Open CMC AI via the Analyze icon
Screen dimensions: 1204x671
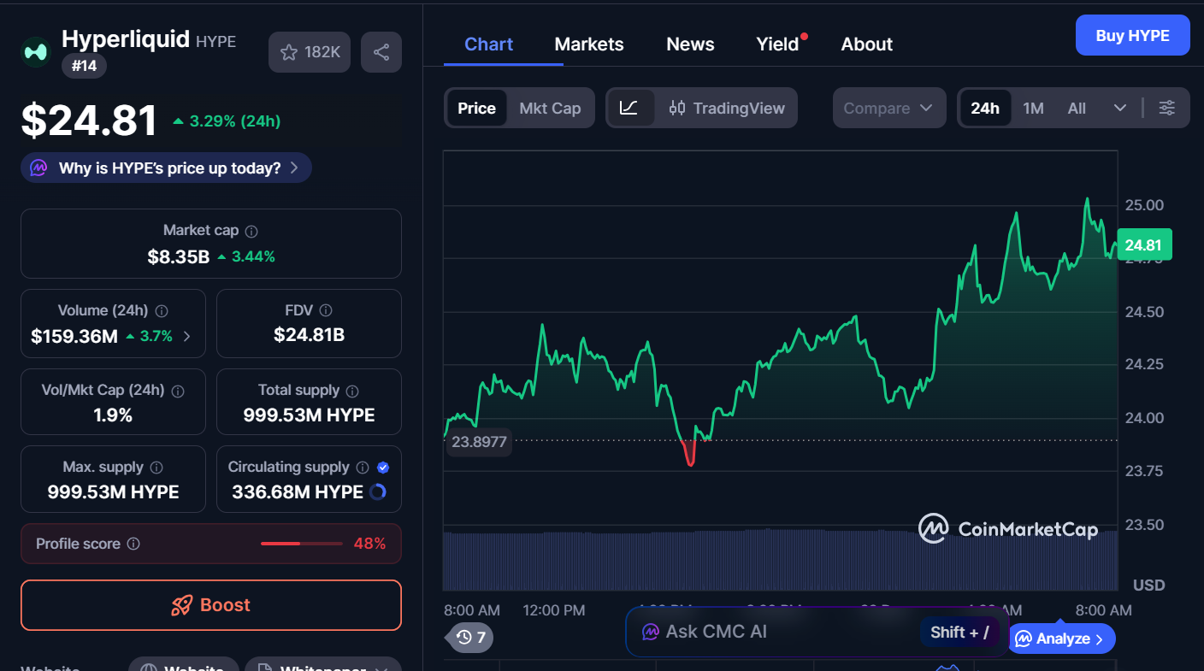pyautogui.click(x=1023, y=639)
